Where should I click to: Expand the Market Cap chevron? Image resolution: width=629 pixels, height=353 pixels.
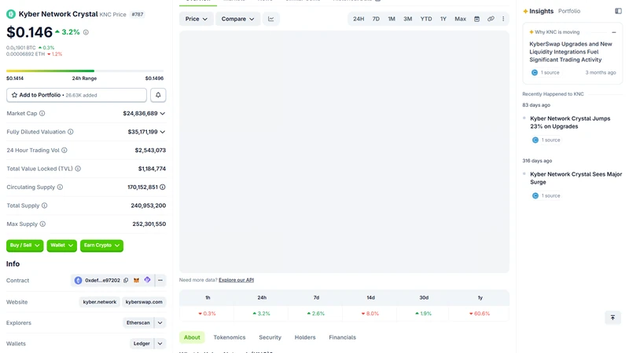(163, 114)
